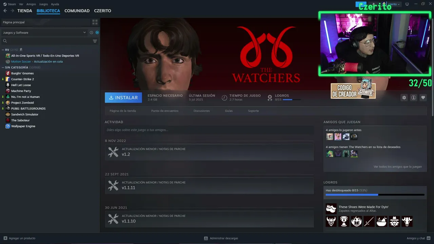
Task: Open the v1.1.10 patch notes
Action: (209, 219)
